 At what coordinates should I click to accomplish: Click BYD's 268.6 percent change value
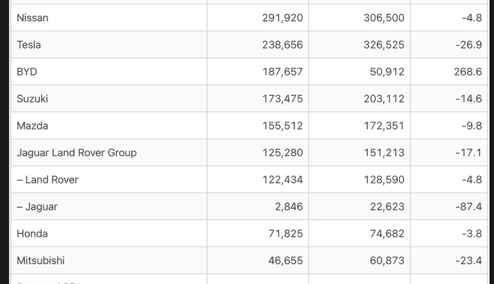(x=468, y=72)
